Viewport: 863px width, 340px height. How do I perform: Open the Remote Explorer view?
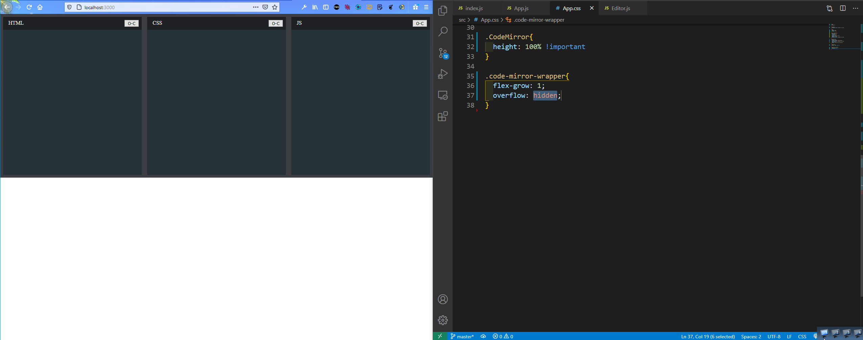[x=442, y=95]
